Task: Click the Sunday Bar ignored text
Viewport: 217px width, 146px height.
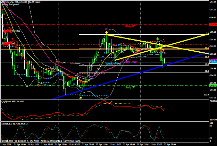Action: coord(10,5)
